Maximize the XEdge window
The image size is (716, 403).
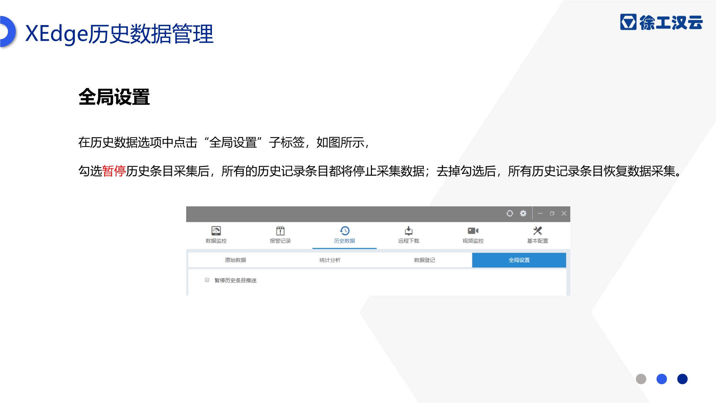pyautogui.click(x=552, y=214)
